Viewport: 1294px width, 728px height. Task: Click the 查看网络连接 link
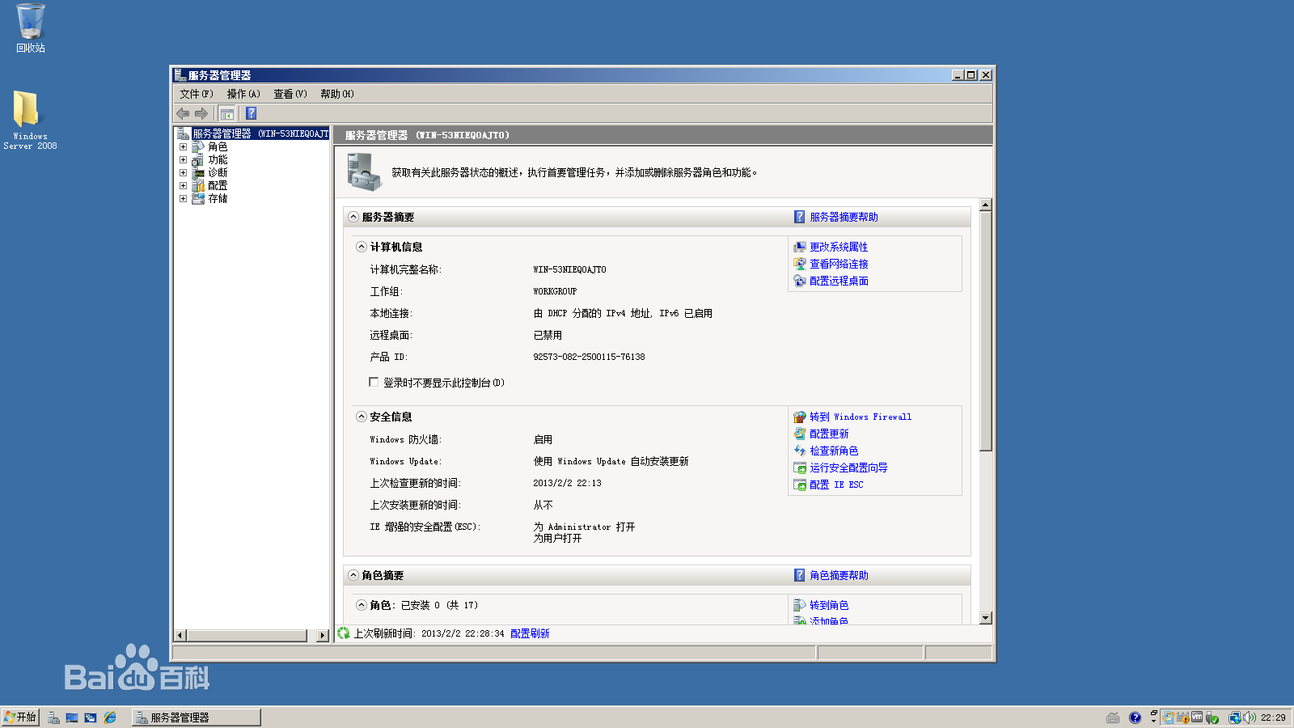(839, 264)
